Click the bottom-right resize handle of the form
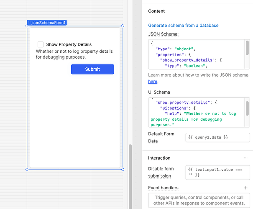 pyautogui.click(x=123, y=169)
